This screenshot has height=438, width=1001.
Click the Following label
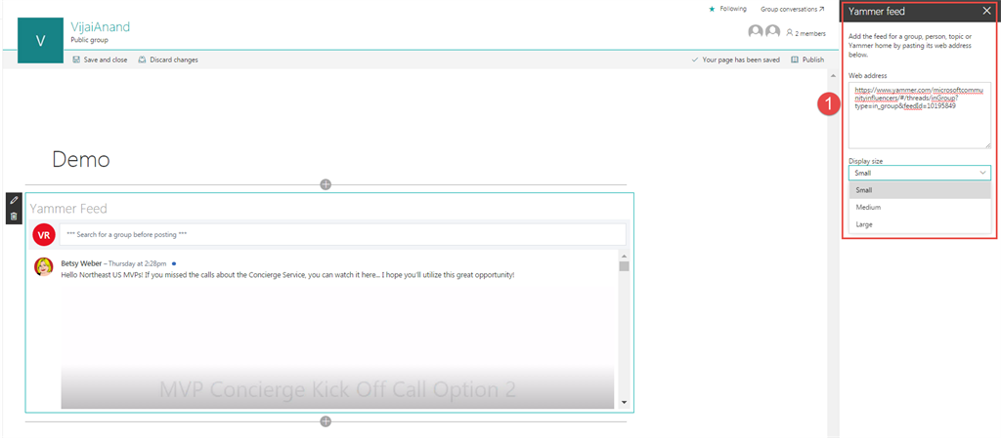pyautogui.click(x=733, y=9)
